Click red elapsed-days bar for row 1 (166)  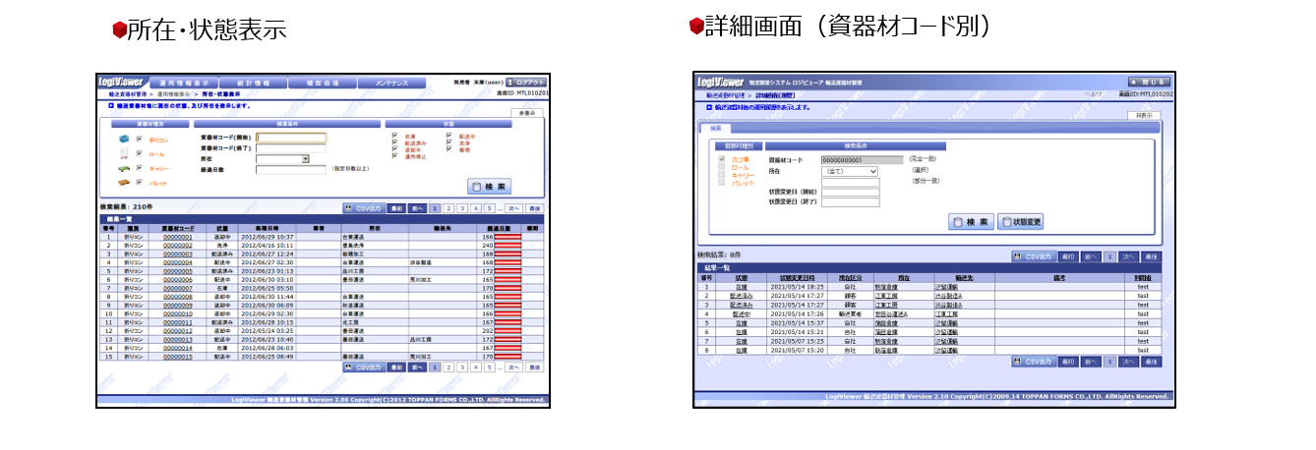[507, 237]
